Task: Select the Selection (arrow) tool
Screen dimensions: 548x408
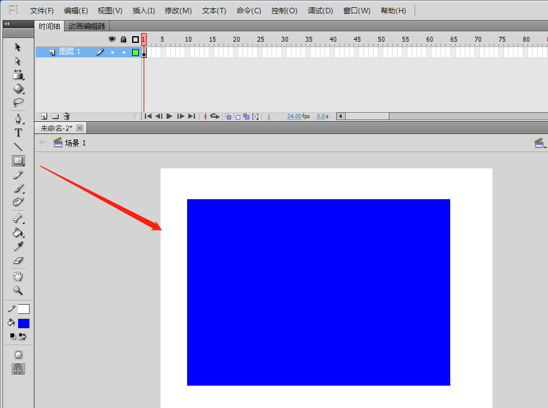Action: click(18, 47)
